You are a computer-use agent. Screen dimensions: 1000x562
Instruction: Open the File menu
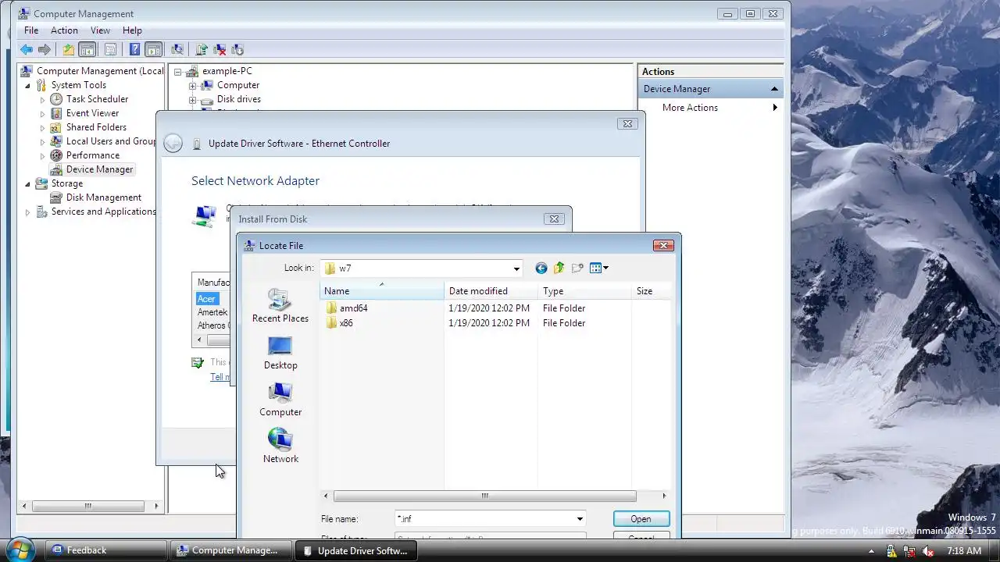(x=31, y=30)
